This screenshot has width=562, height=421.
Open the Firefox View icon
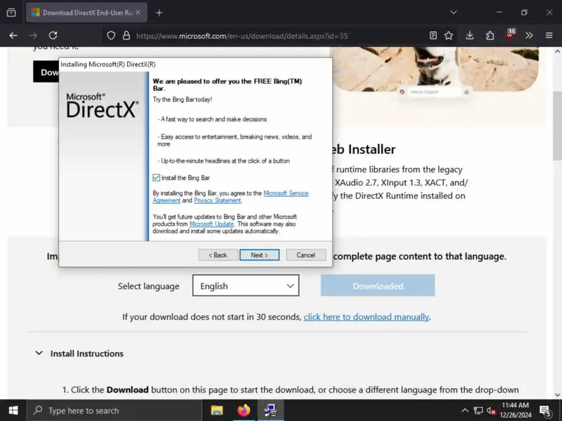[x=11, y=13]
